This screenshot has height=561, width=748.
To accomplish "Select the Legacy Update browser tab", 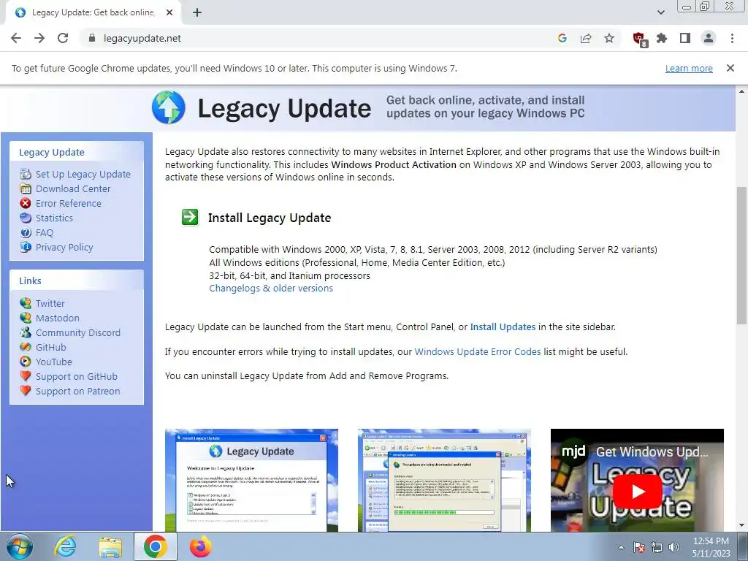I will tap(93, 12).
